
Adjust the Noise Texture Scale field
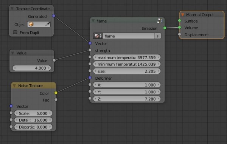[x=33, y=113]
